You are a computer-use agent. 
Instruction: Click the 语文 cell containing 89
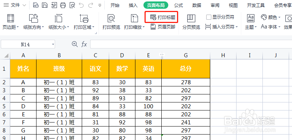click(95, 98)
